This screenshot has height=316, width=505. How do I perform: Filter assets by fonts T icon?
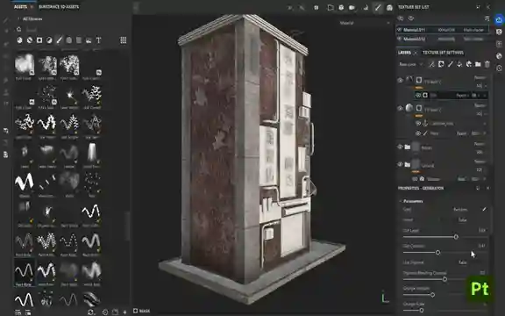tap(98, 40)
